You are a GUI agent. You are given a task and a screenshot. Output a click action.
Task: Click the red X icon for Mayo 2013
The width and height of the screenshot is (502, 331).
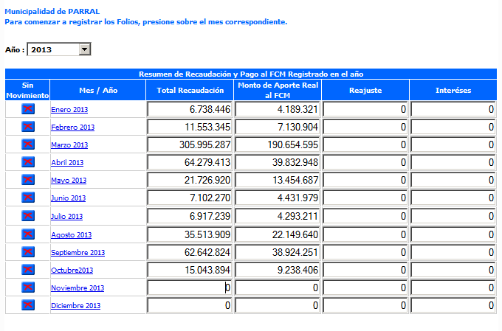click(x=28, y=180)
